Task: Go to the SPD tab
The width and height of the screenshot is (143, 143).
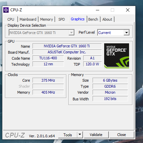Action: click(62, 19)
